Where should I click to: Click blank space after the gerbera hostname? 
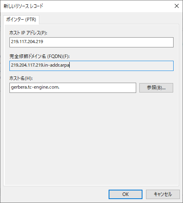point(97,88)
